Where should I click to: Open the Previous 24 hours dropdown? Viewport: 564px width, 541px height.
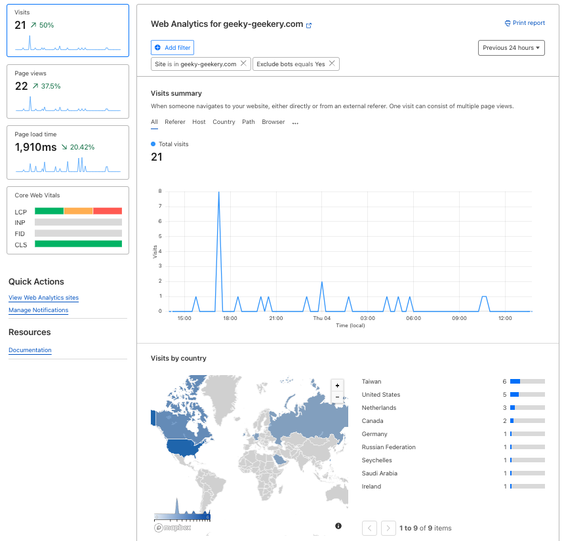point(512,48)
